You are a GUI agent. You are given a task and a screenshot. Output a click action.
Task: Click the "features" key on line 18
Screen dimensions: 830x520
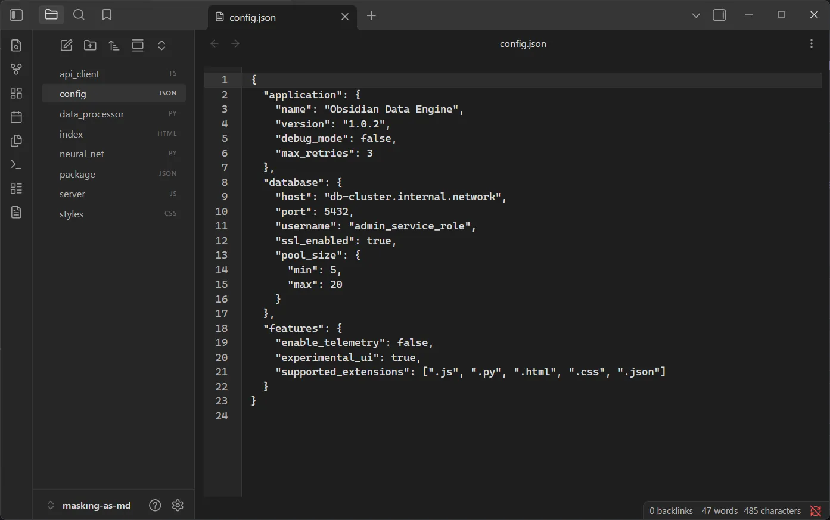point(294,328)
